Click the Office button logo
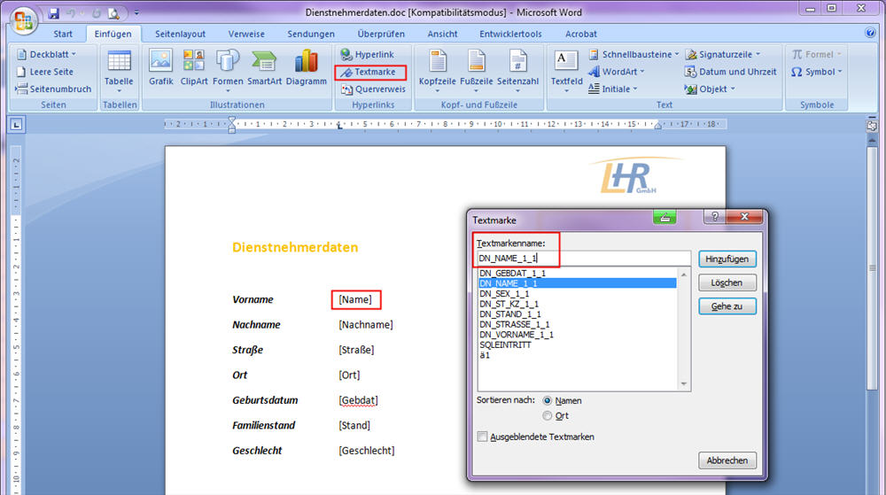Image resolution: width=886 pixels, height=495 pixels. pos(24,22)
